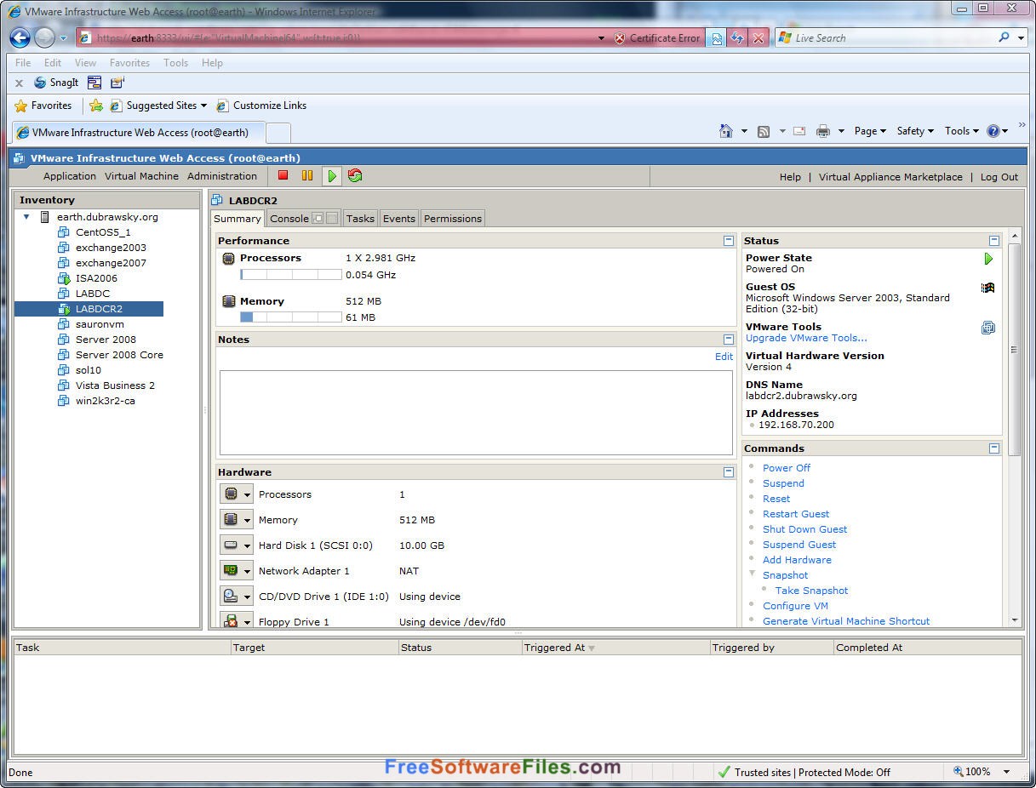Open the Virtual Appliance Marketplace link

(890, 177)
